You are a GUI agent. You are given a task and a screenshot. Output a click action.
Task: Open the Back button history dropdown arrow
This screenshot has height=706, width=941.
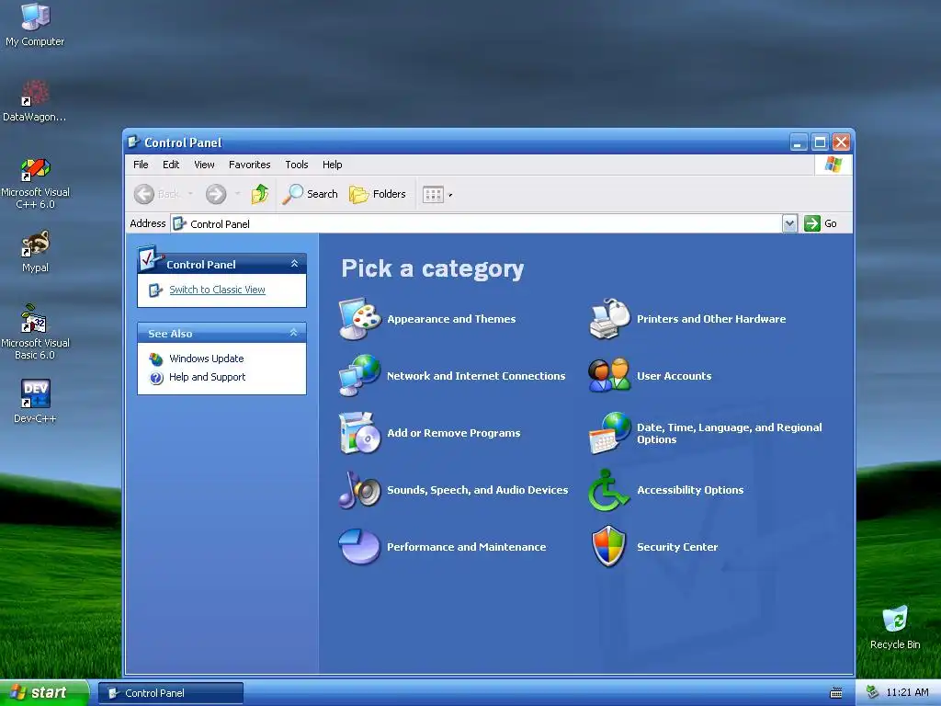190,194
